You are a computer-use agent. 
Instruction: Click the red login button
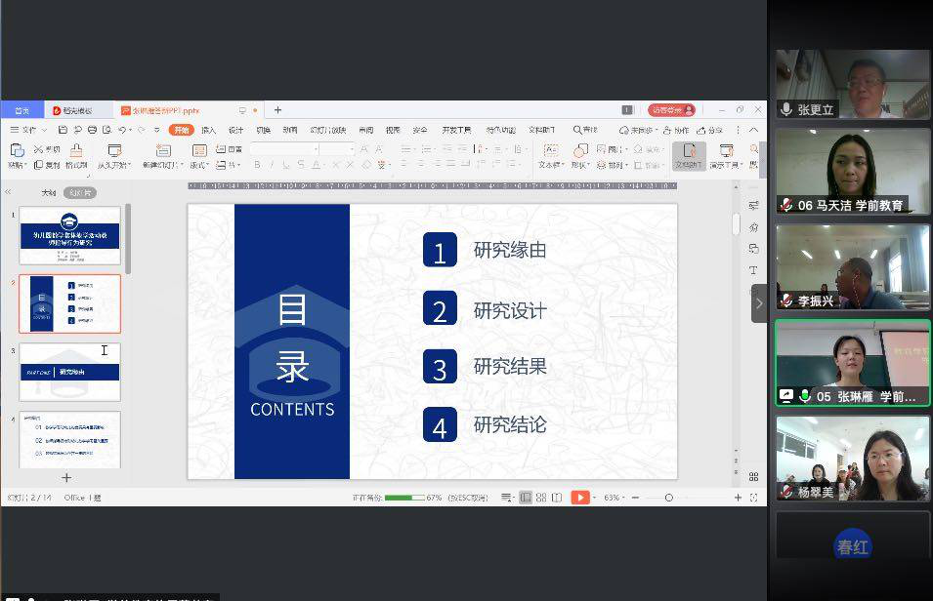pos(672,110)
